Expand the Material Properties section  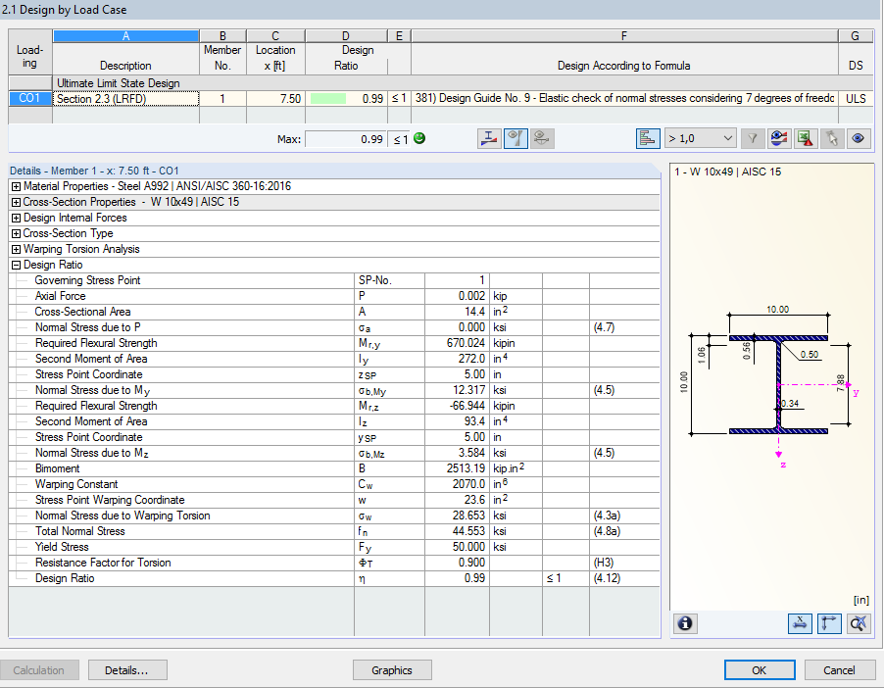pyautogui.click(x=16, y=186)
